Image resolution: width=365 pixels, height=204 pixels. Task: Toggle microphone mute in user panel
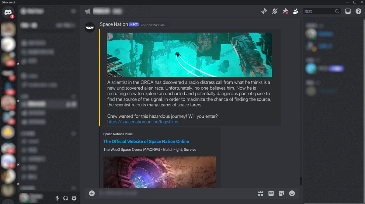point(57,198)
